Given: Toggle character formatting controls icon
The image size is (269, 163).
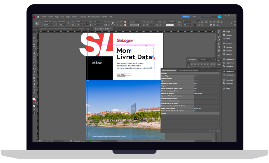Looking at the screenshot, I should point(219,64).
